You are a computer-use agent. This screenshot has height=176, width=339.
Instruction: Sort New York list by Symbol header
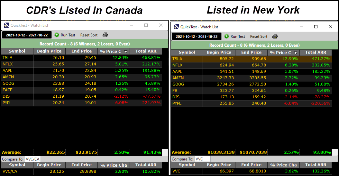coord(187,53)
